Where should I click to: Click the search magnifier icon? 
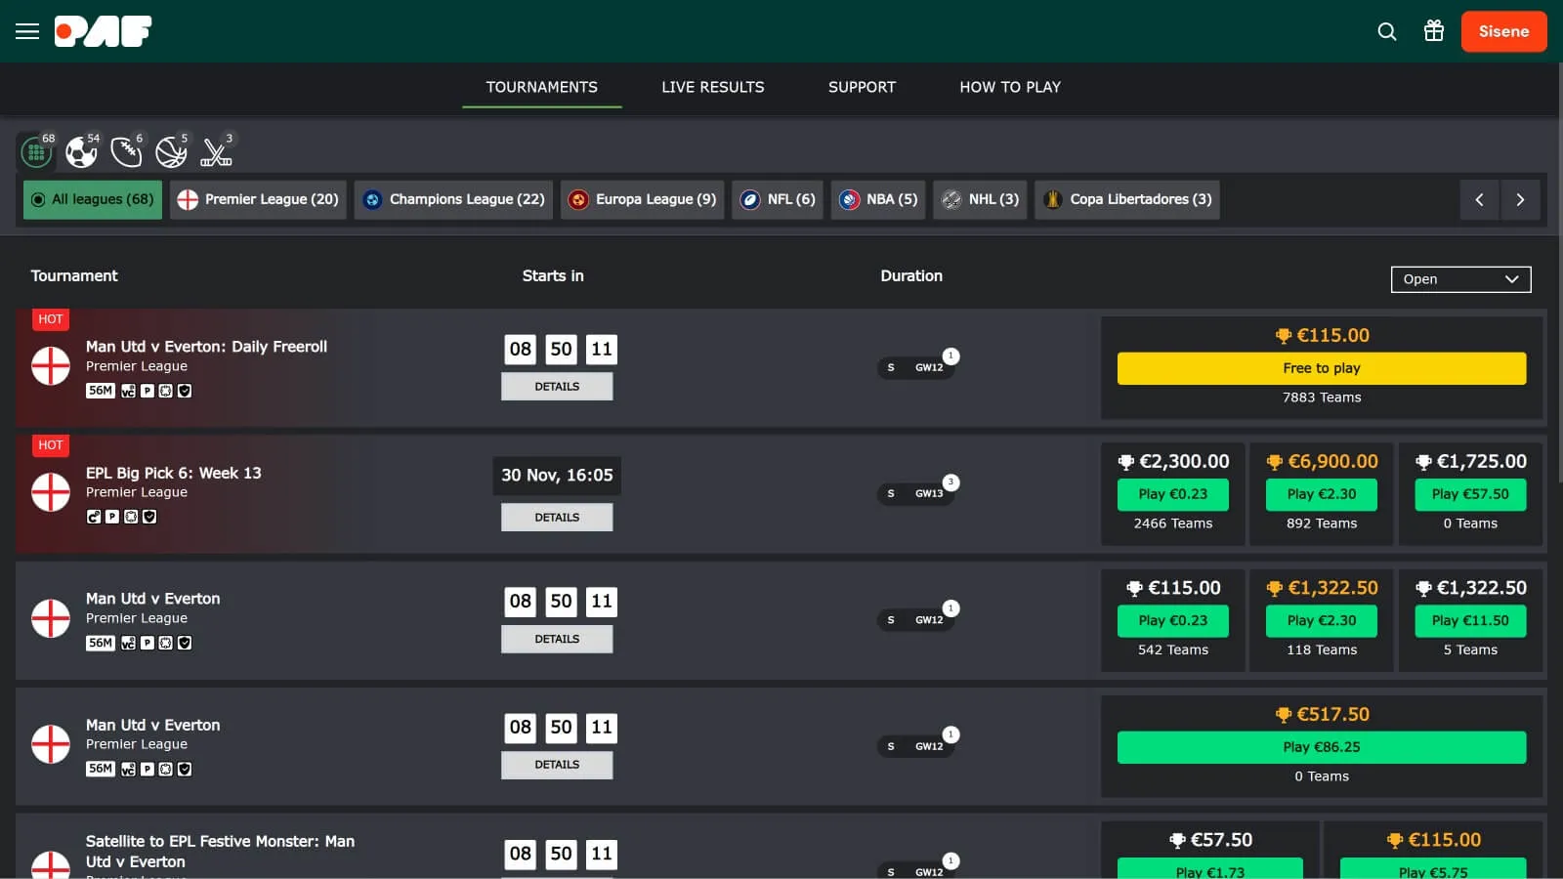coord(1386,31)
